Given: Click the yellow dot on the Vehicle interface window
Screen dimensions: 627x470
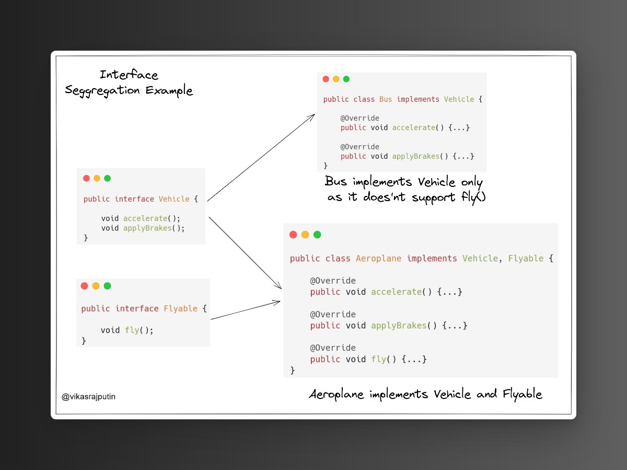Looking at the screenshot, I should point(97,178).
